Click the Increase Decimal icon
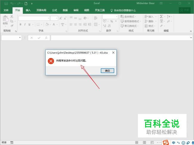194x145 pixels. 105,26
